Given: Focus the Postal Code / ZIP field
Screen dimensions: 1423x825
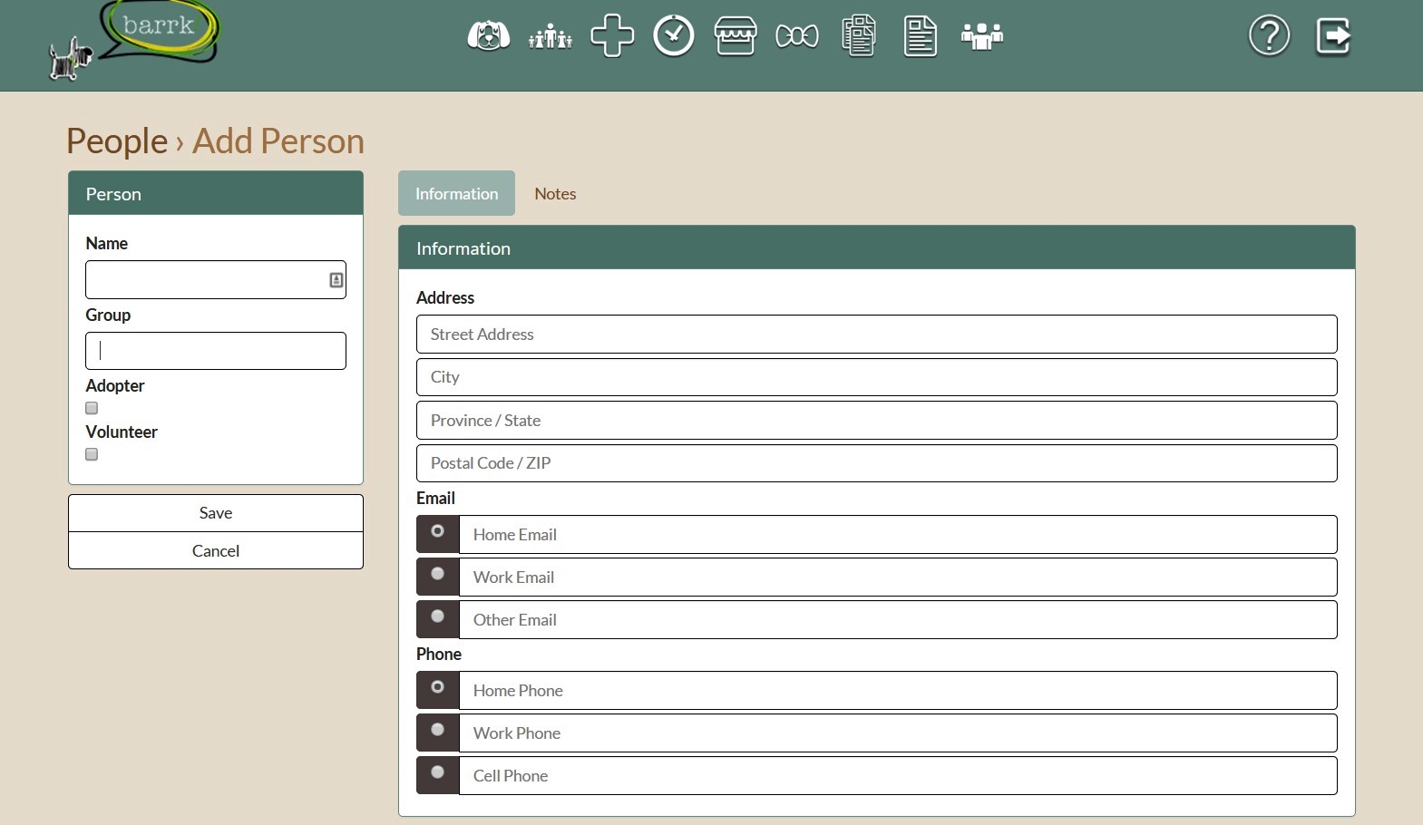Looking at the screenshot, I should [x=877, y=463].
